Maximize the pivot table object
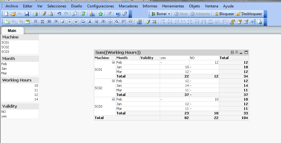Image resolution: width=281 pixels, height=143 pixels. coord(246,52)
